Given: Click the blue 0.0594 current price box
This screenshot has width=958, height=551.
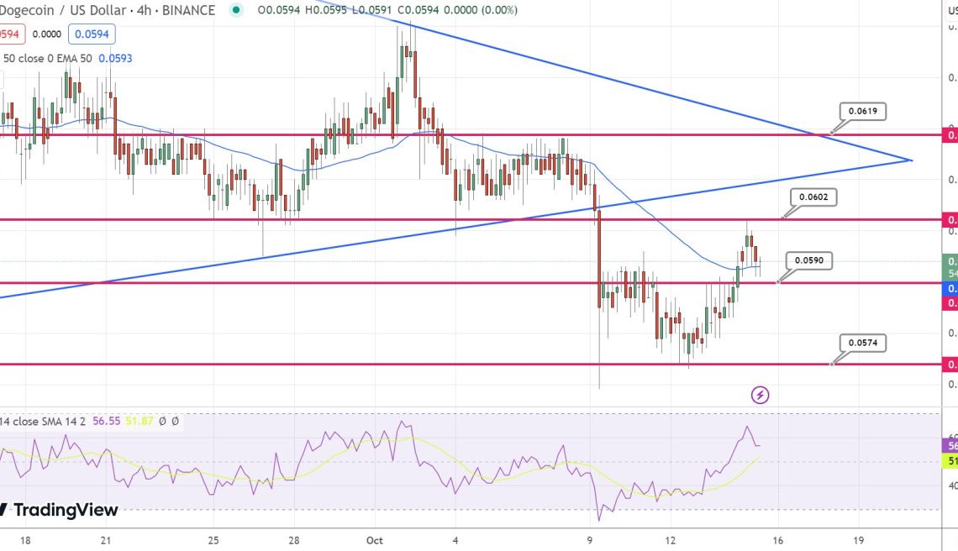Looking at the screenshot, I should pos(90,33).
